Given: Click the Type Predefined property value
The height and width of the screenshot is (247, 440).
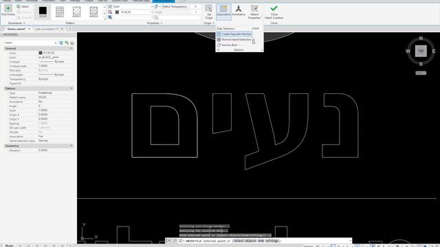Looking at the screenshot, I should [x=56, y=93].
